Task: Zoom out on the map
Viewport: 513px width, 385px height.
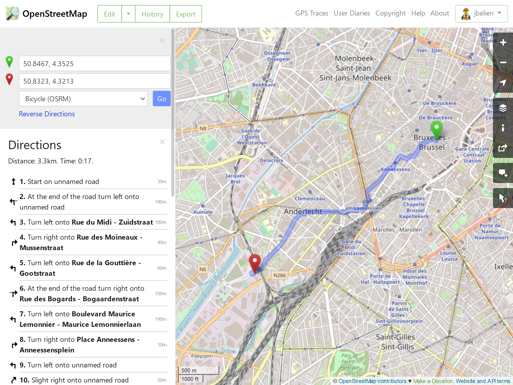Action: pos(503,63)
